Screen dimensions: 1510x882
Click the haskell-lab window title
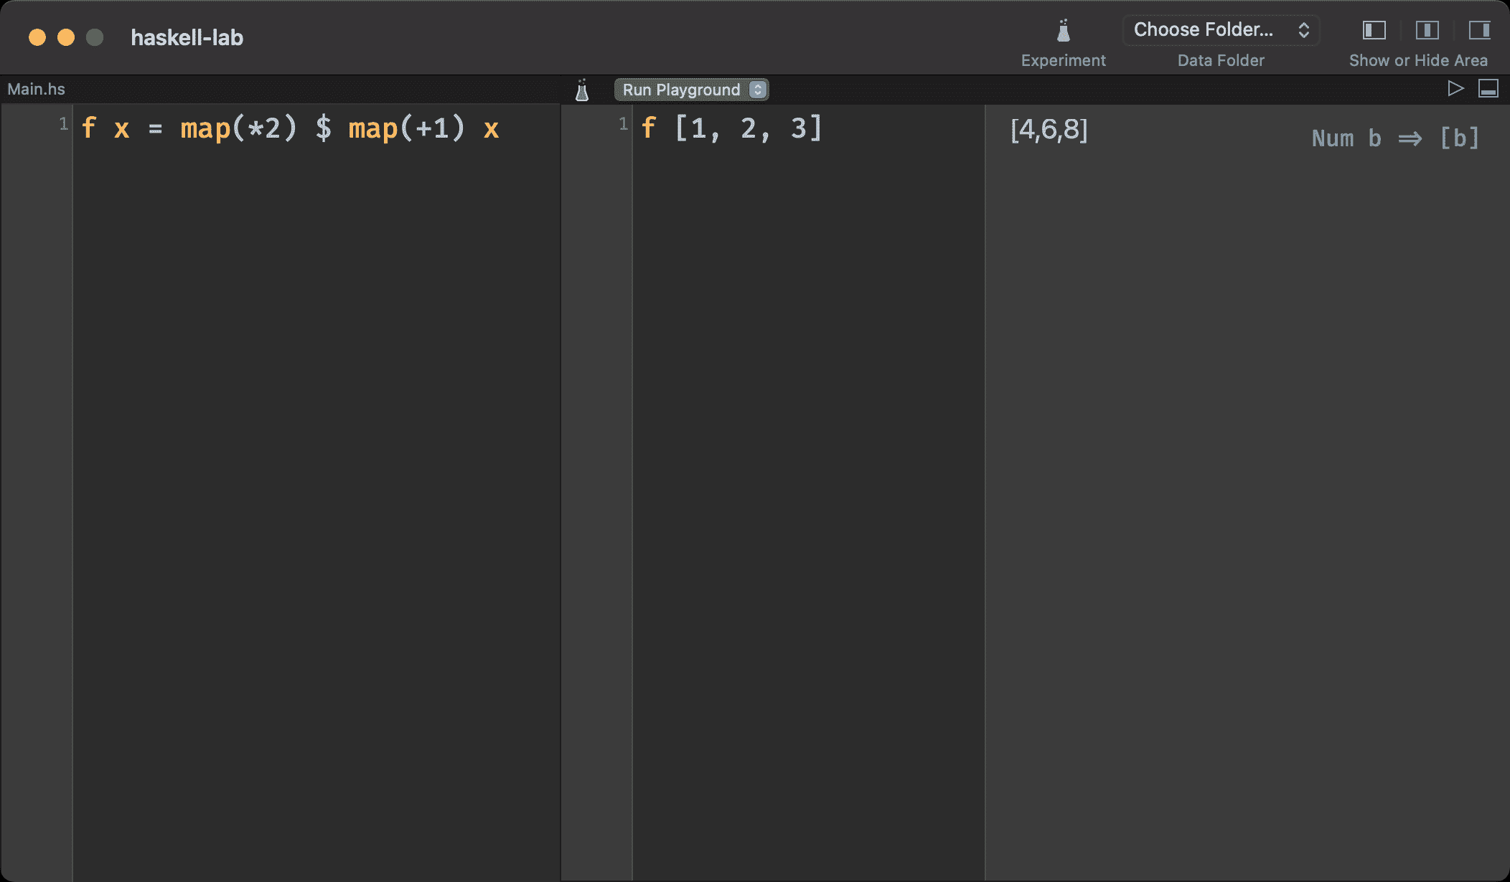(x=187, y=37)
